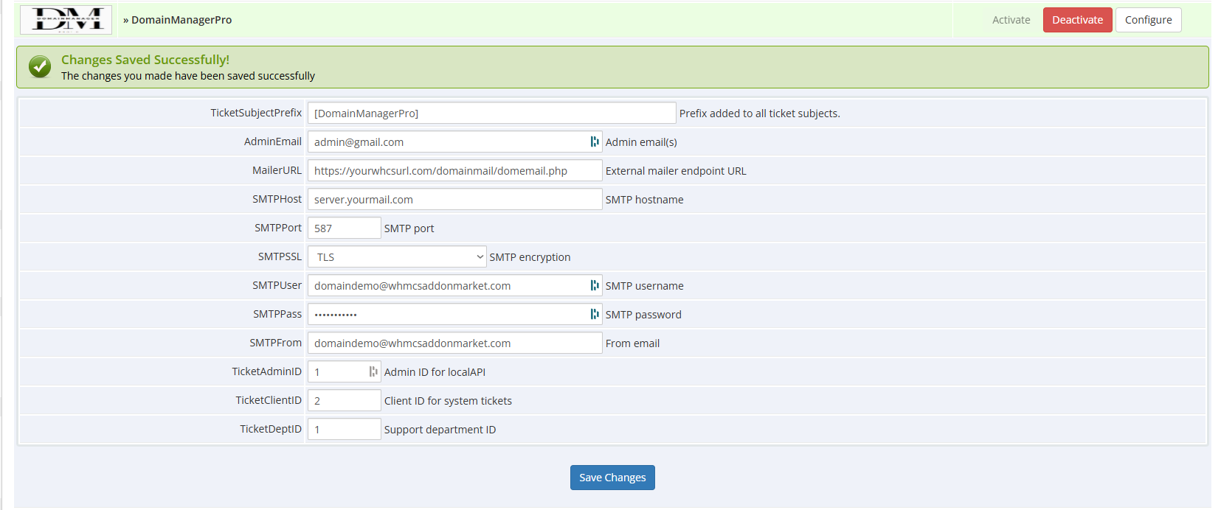Viewport: 1221px width, 510px height.
Task: Focus the TicketSubjectPrefix input field
Action: pyautogui.click(x=491, y=113)
